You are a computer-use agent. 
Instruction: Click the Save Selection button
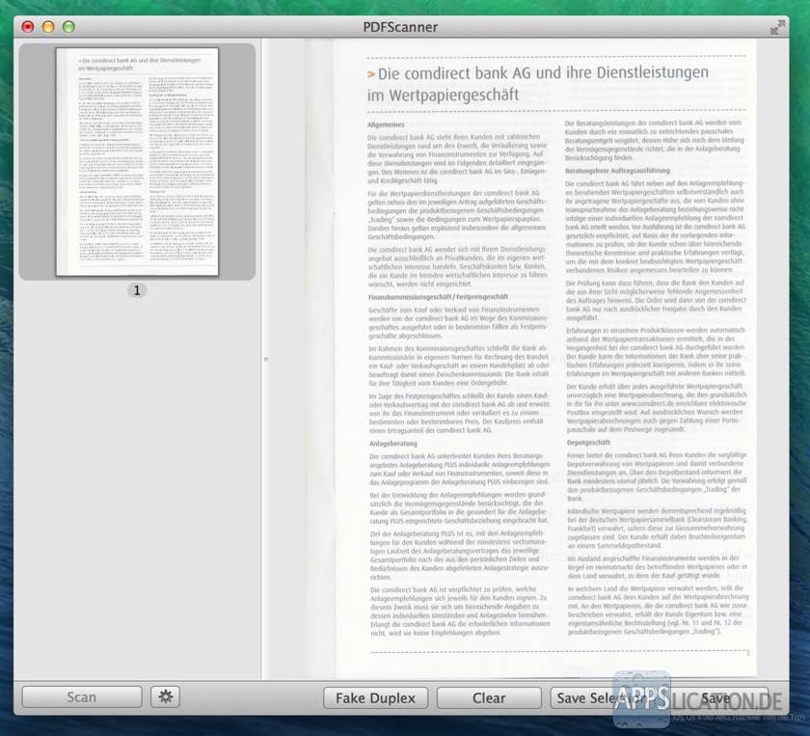[602, 697]
